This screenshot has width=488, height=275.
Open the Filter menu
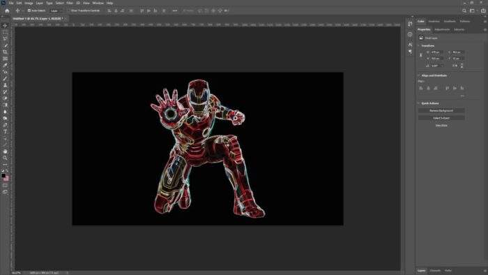(70, 3)
